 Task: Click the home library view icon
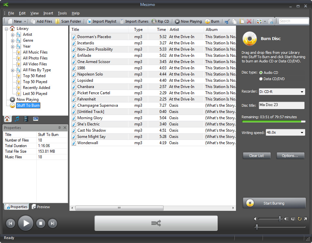tap(7, 119)
